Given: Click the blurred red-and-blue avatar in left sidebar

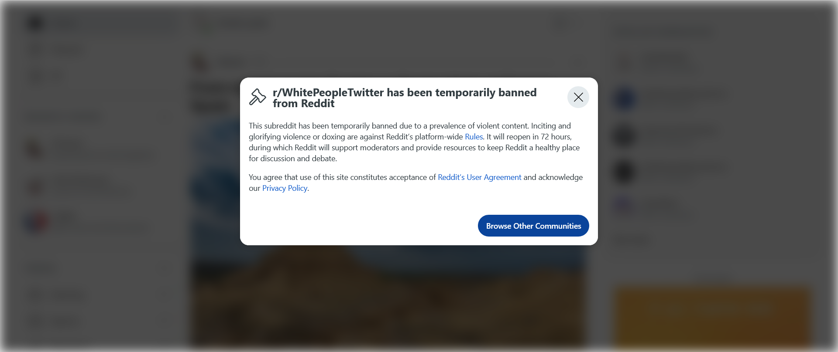Looking at the screenshot, I should coord(36,222).
